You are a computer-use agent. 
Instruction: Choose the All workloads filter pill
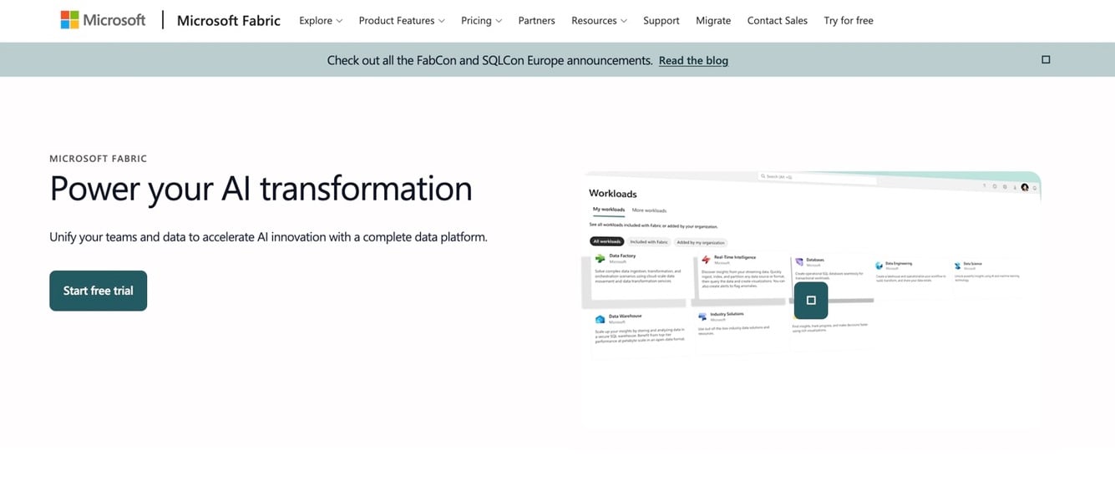pyautogui.click(x=607, y=241)
